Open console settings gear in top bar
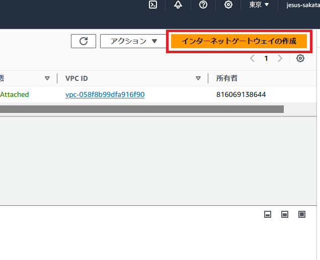This screenshot has height=260, width=320. click(228, 5)
